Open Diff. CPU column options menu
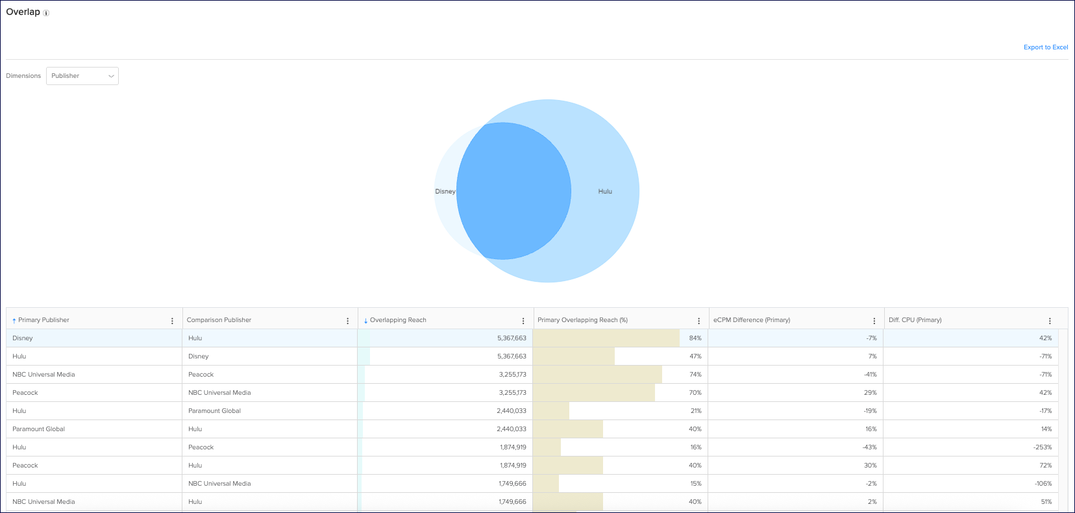The width and height of the screenshot is (1075, 513). point(1050,321)
